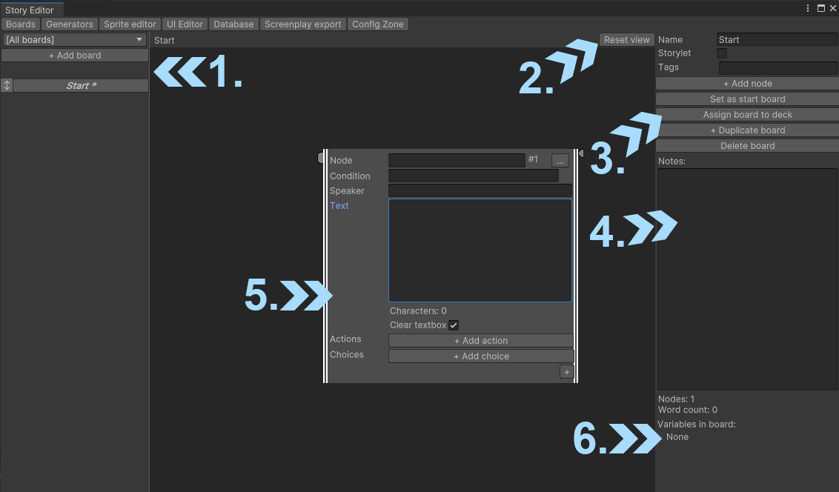The width and height of the screenshot is (839, 492).
Task: Click the reorder handle beside Start board
Action: pyautogui.click(x=7, y=86)
